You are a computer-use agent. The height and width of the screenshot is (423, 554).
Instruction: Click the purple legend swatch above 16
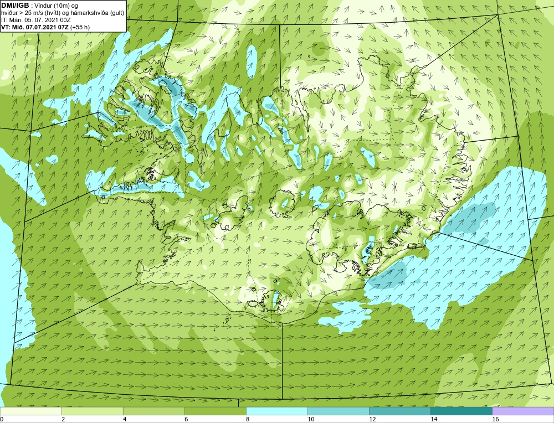click(523, 411)
